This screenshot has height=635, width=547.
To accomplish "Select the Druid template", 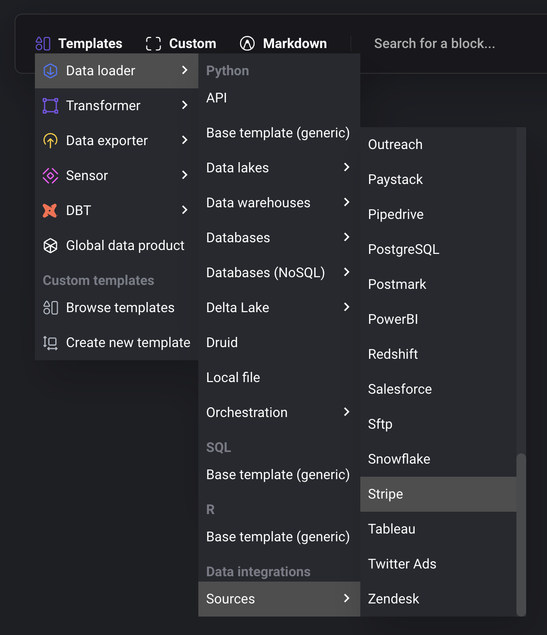I will click(279, 343).
